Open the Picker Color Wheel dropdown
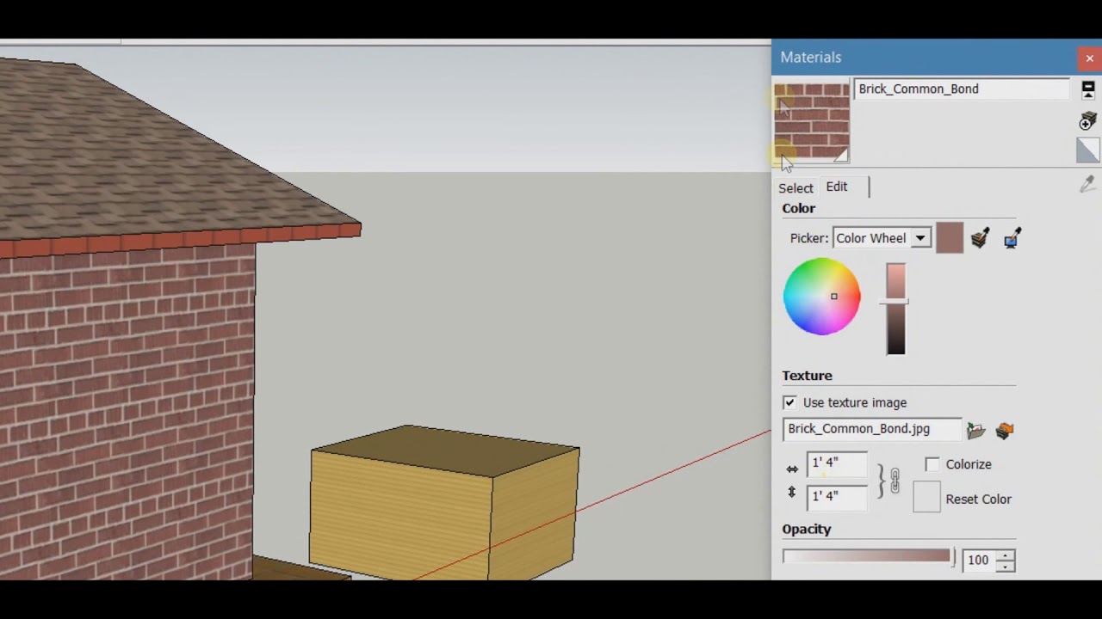This screenshot has width=1102, height=619. (x=882, y=238)
